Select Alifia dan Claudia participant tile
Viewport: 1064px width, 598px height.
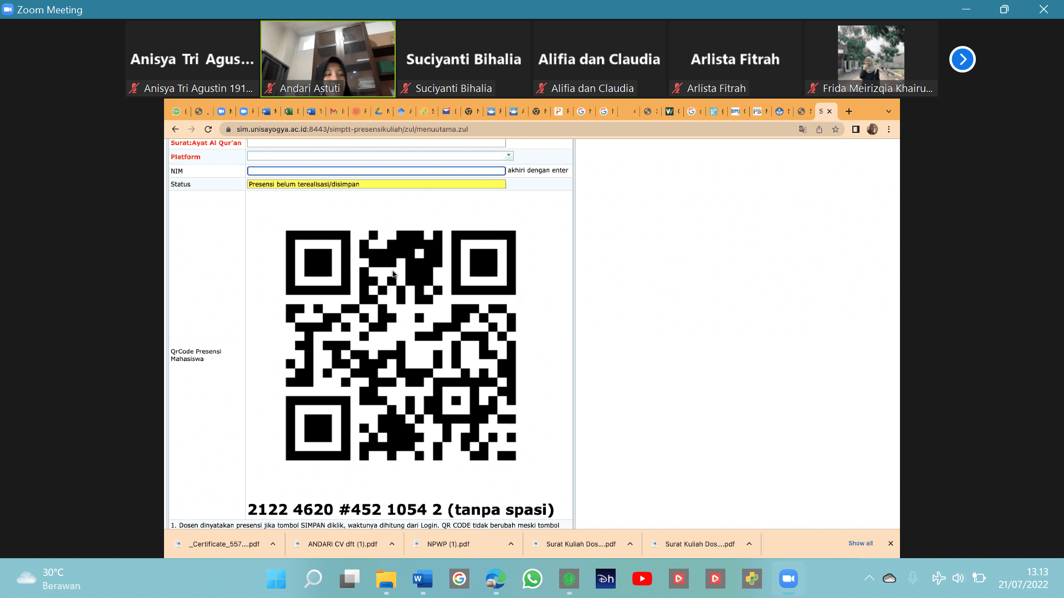(x=599, y=59)
